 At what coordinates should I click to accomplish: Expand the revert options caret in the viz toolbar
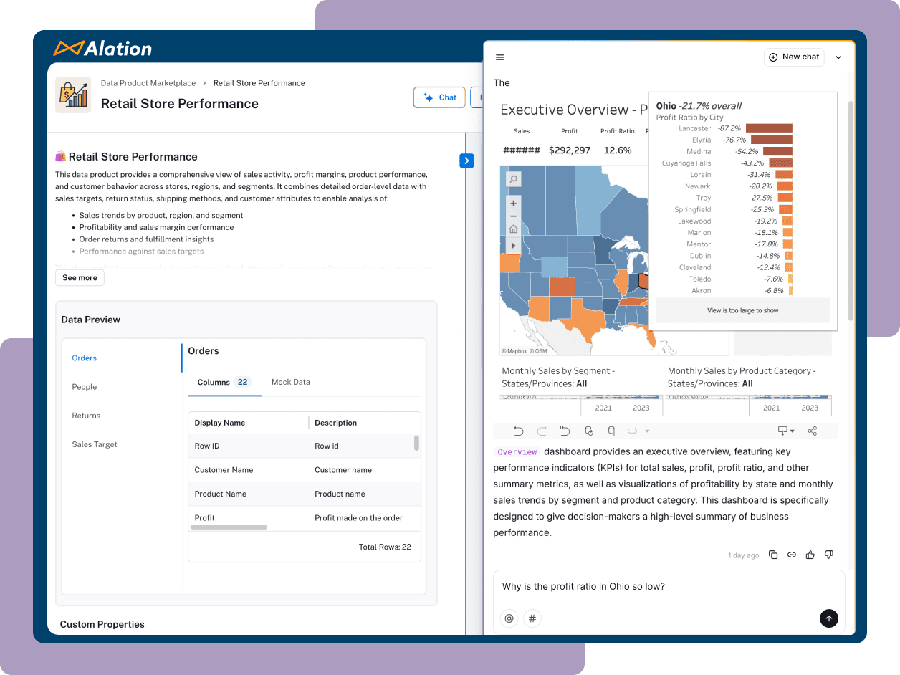pyautogui.click(x=647, y=431)
